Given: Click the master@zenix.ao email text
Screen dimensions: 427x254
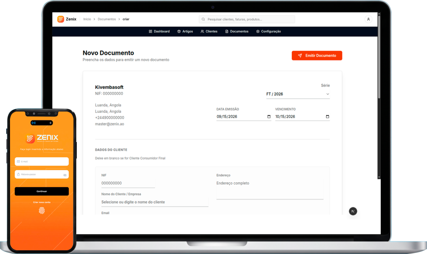Looking at the screenshot, I should tap(110, 124).
